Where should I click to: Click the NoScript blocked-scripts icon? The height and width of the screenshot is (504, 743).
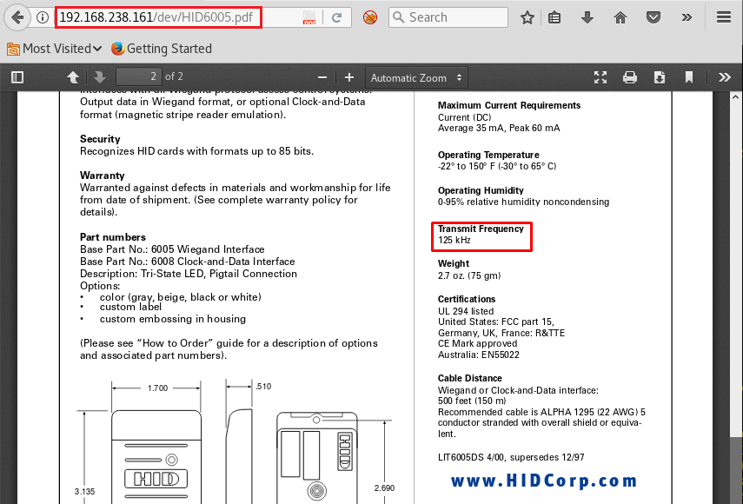(370, 17)
